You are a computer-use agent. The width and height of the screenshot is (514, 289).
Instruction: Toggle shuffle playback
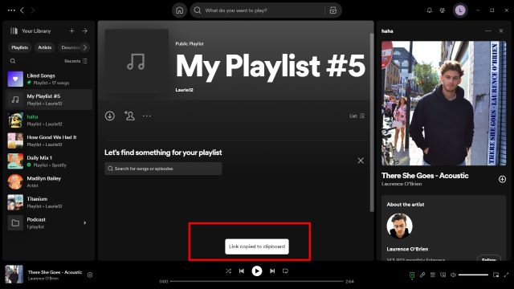228,271
